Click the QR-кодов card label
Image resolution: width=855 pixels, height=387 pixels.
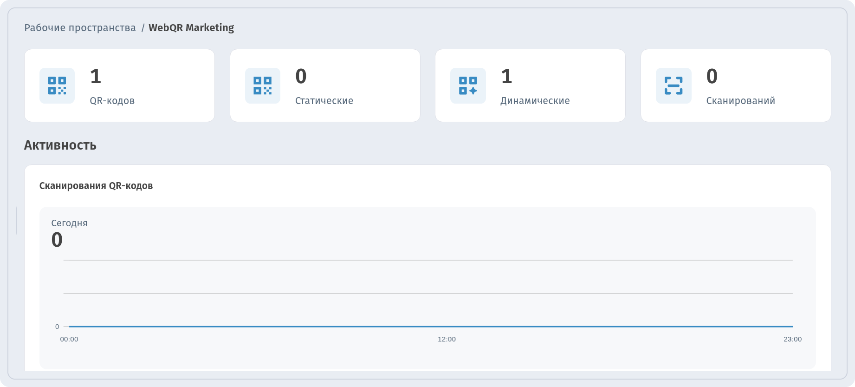coord(112,101)
